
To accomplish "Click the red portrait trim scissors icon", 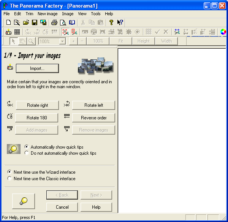I will 74,32.
